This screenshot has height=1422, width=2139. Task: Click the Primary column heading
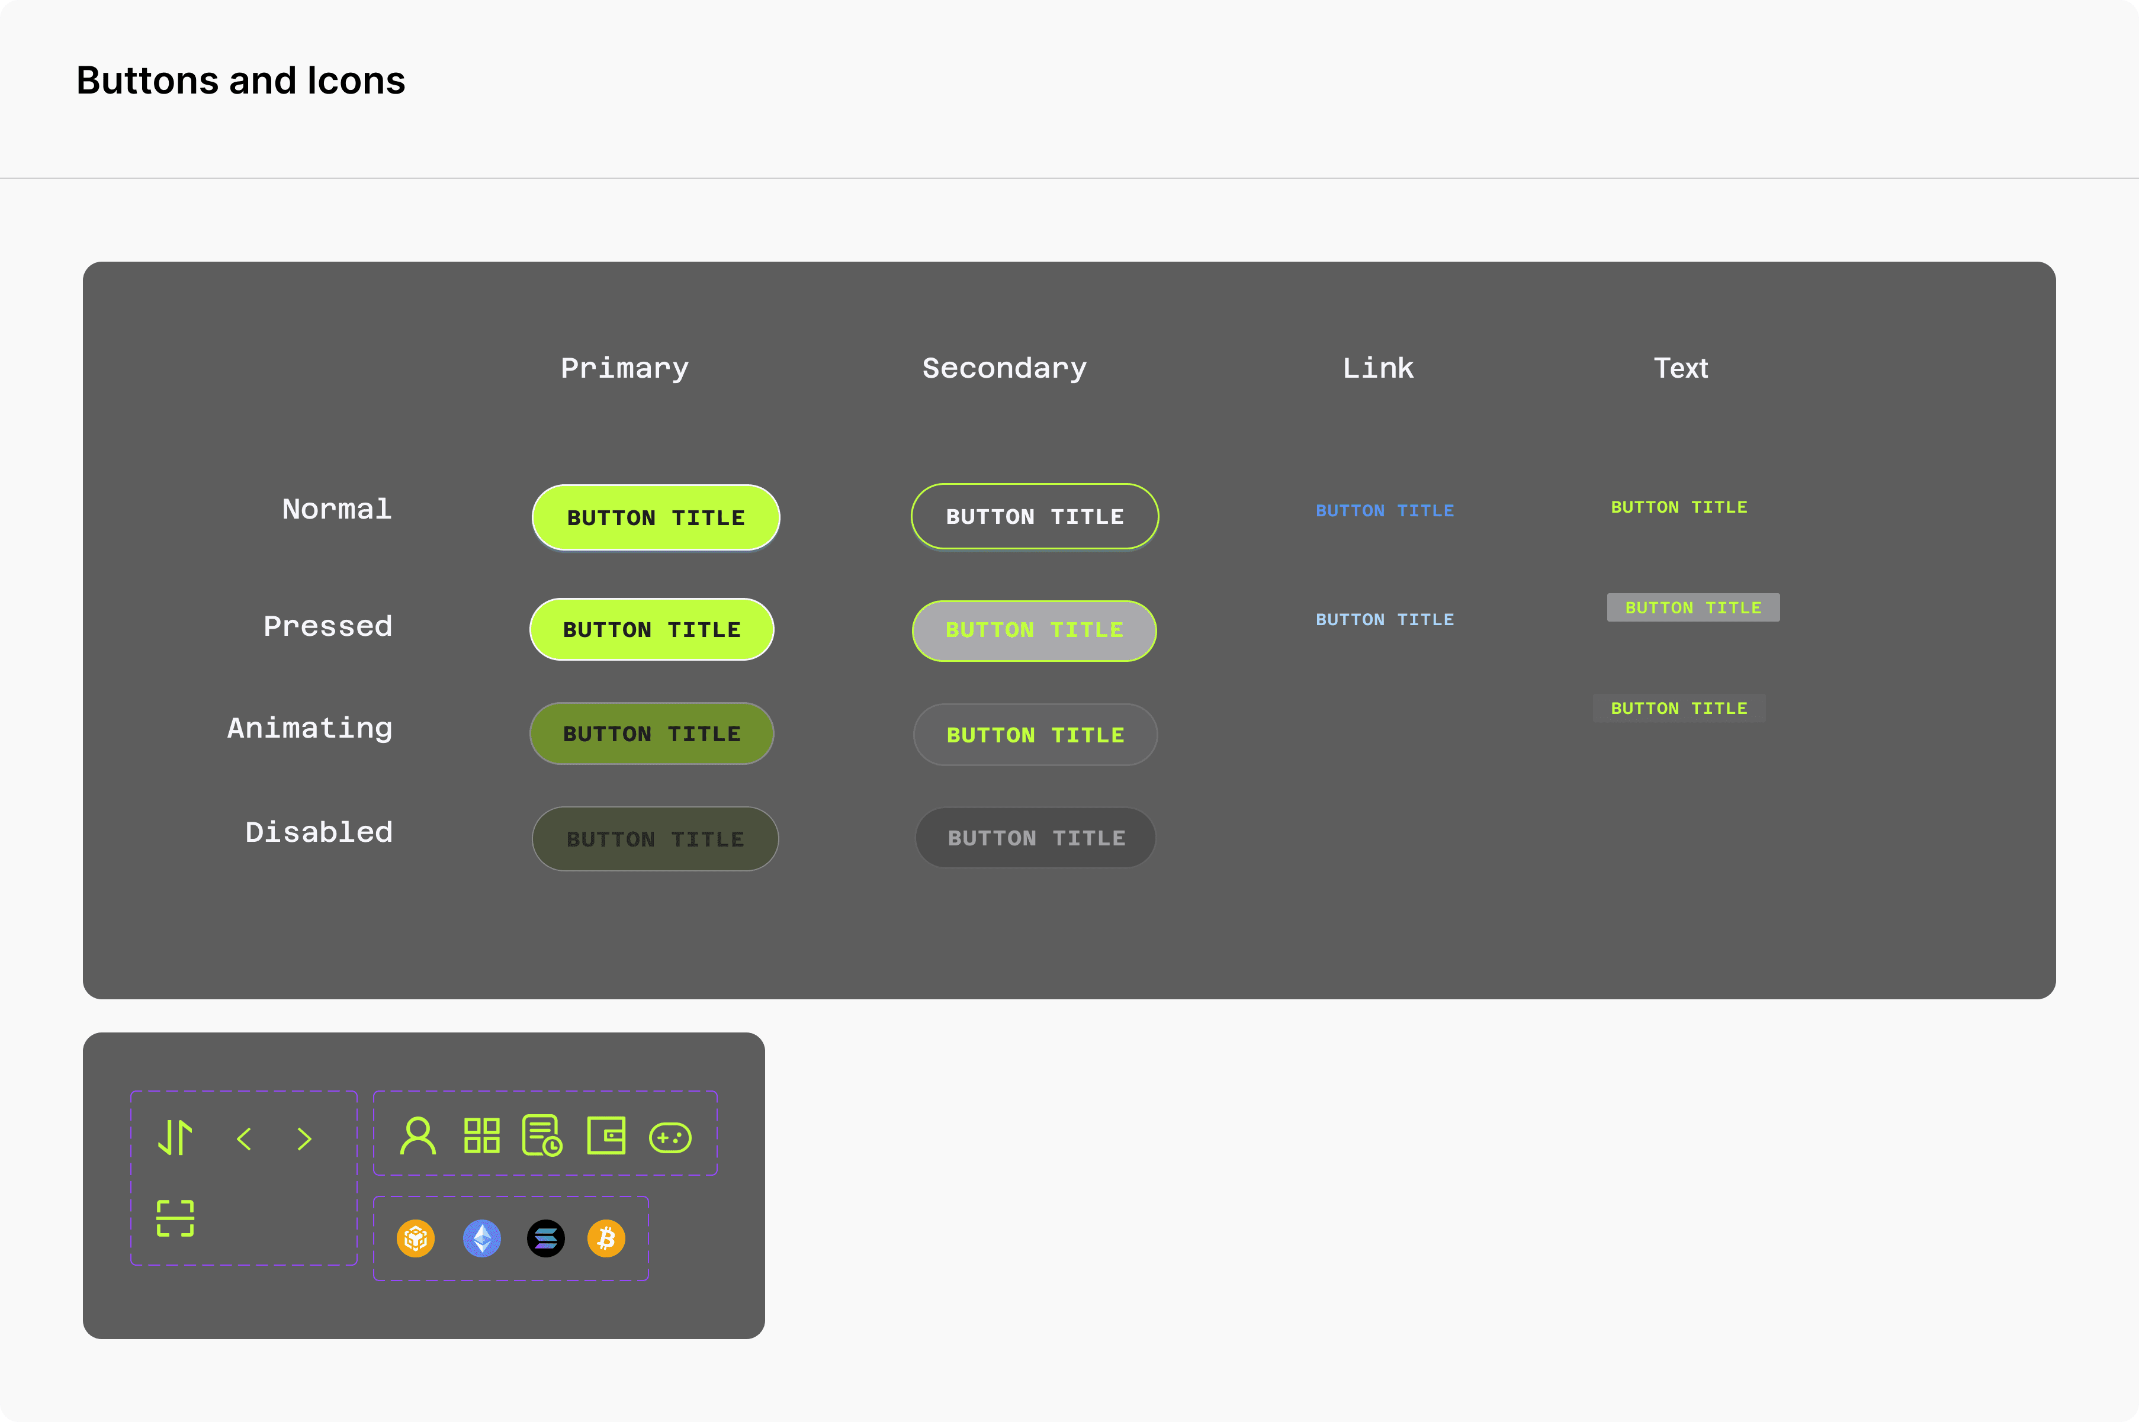625,368
